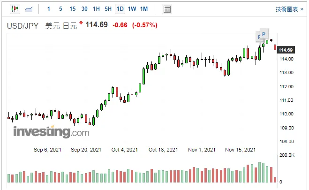Click the 112.00 price axis label

(x=286, y=86)
